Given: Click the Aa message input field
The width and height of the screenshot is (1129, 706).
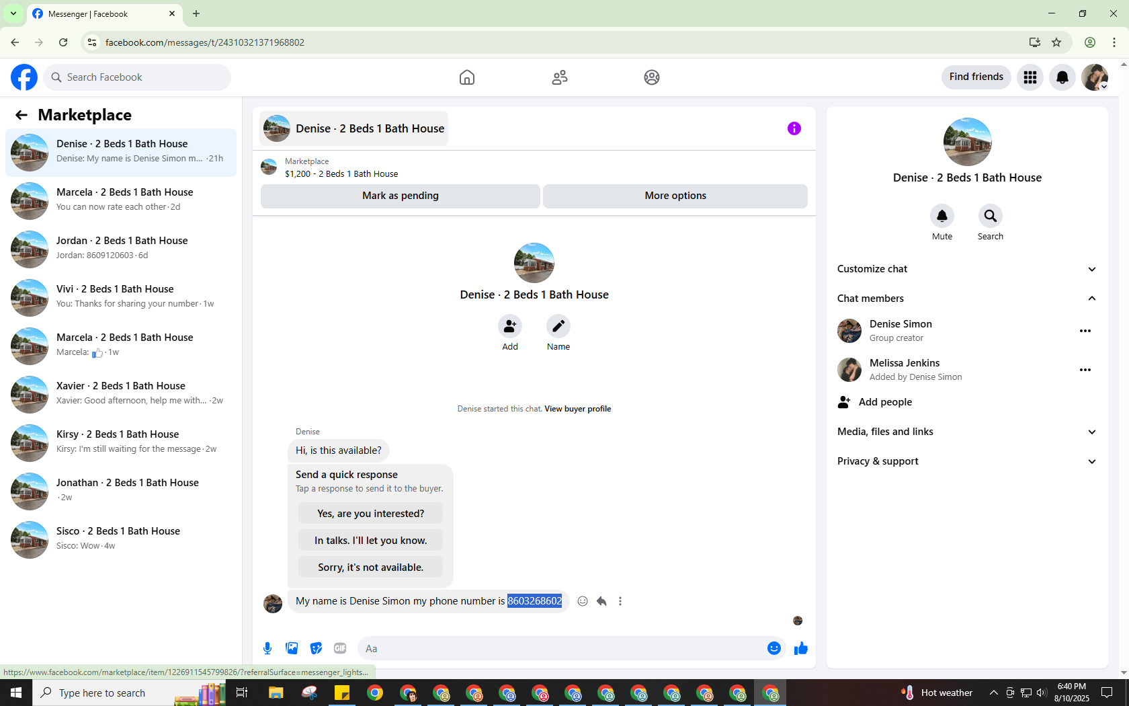Looking at the screenshot, I should pos(561,649).
